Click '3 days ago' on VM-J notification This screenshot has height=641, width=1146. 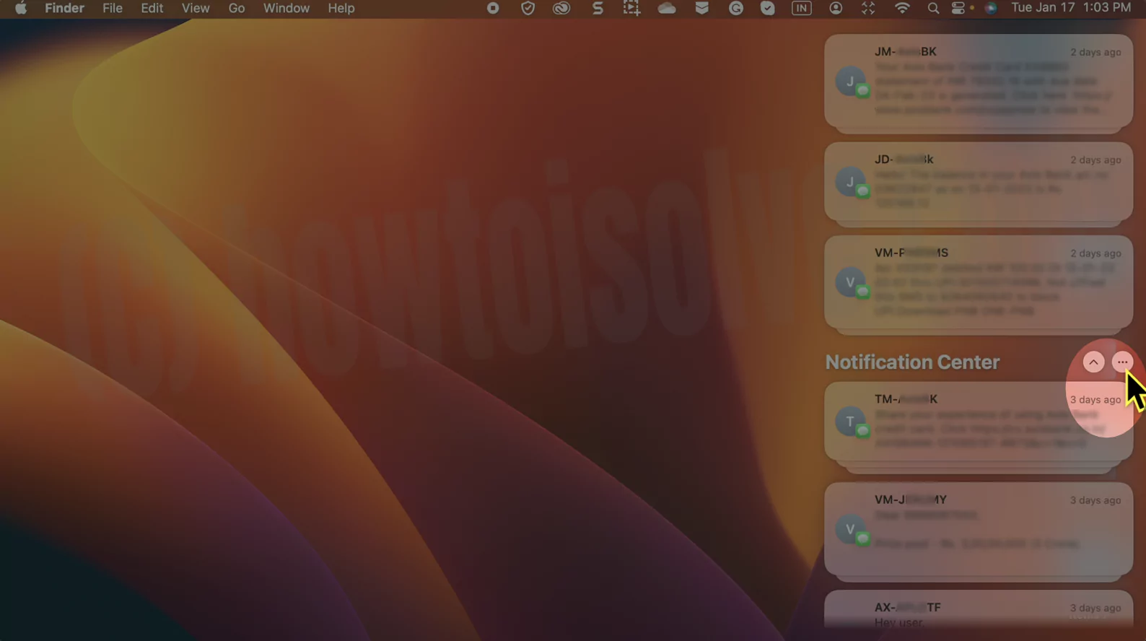coord(1095,500)
